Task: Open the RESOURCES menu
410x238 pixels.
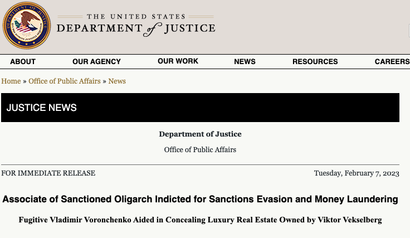Action: pos(315,62)
